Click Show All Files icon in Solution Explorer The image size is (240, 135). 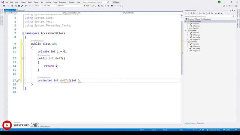(212, 13)
